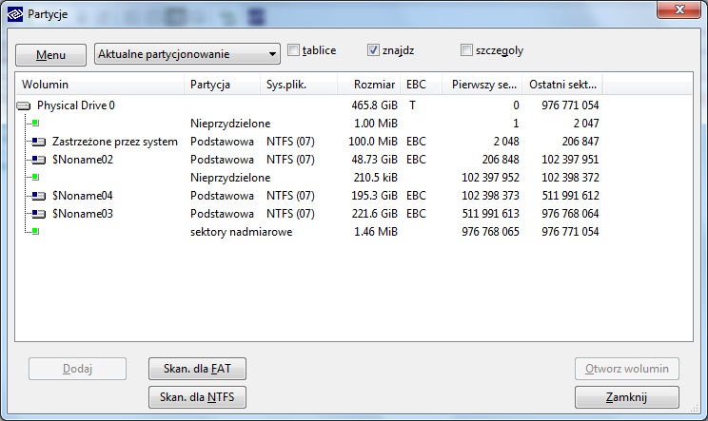Tick the szczegoly checkbox
Screen dimensions: 708x421
[x=466, y=50]
